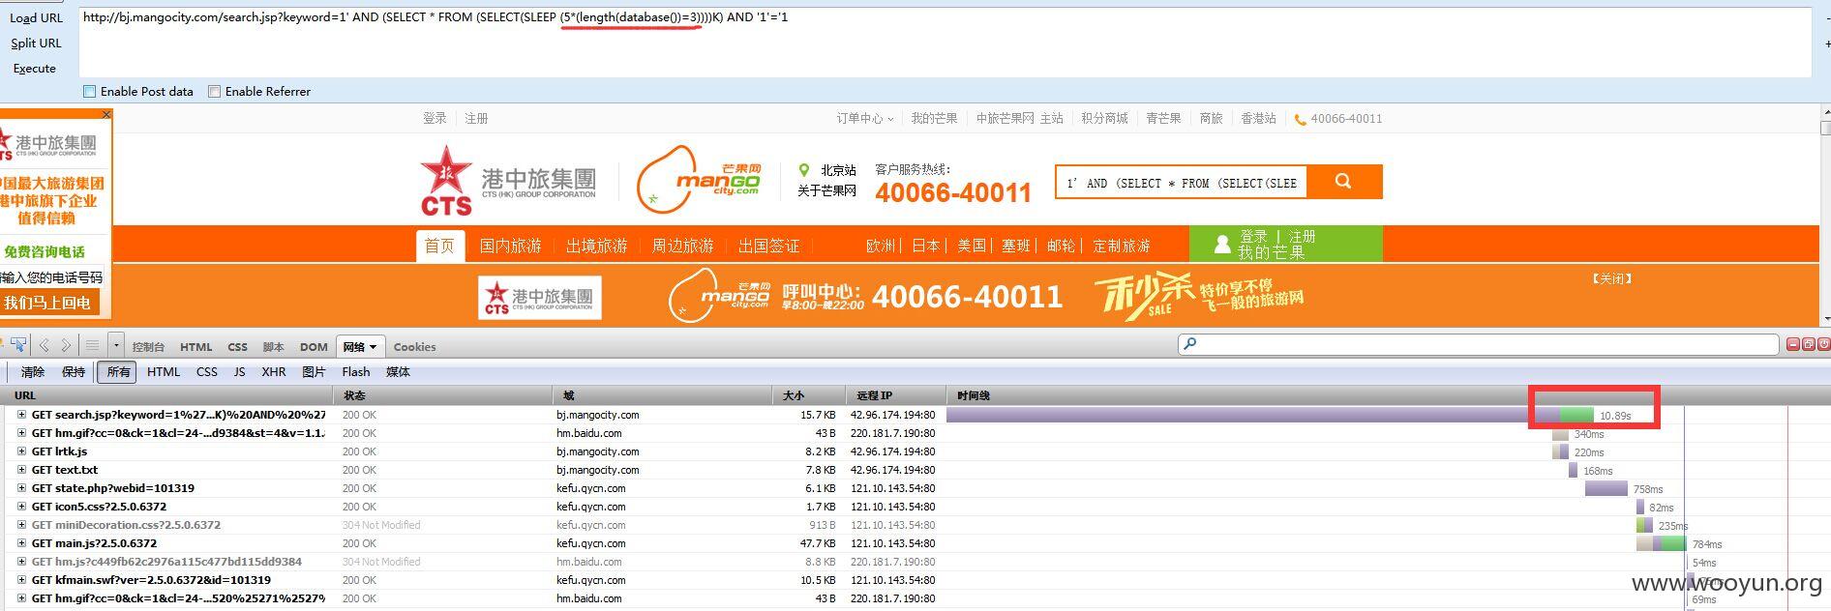Image resolution: width=1831 pixels, height=611 pixels.
Task: Filter network requests by Flash
Action: 356,372
